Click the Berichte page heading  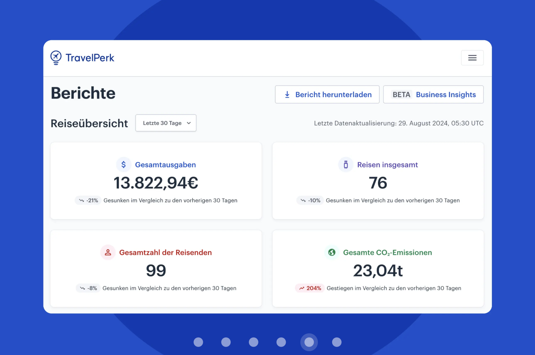pyautogui.click(x=83, y=93)
